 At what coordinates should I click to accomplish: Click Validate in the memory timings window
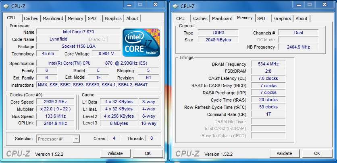click(x=284, y=153)
